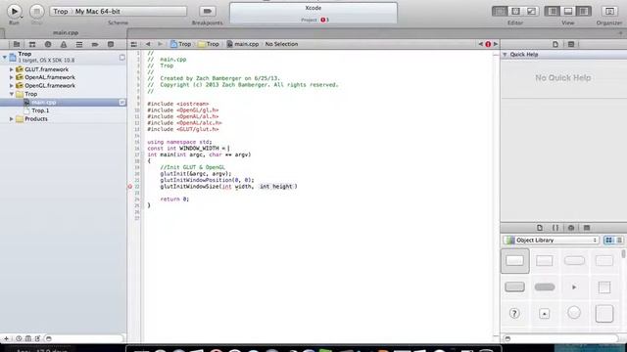
Task: Click the red error icon in the jump bar
Action: 488,44
